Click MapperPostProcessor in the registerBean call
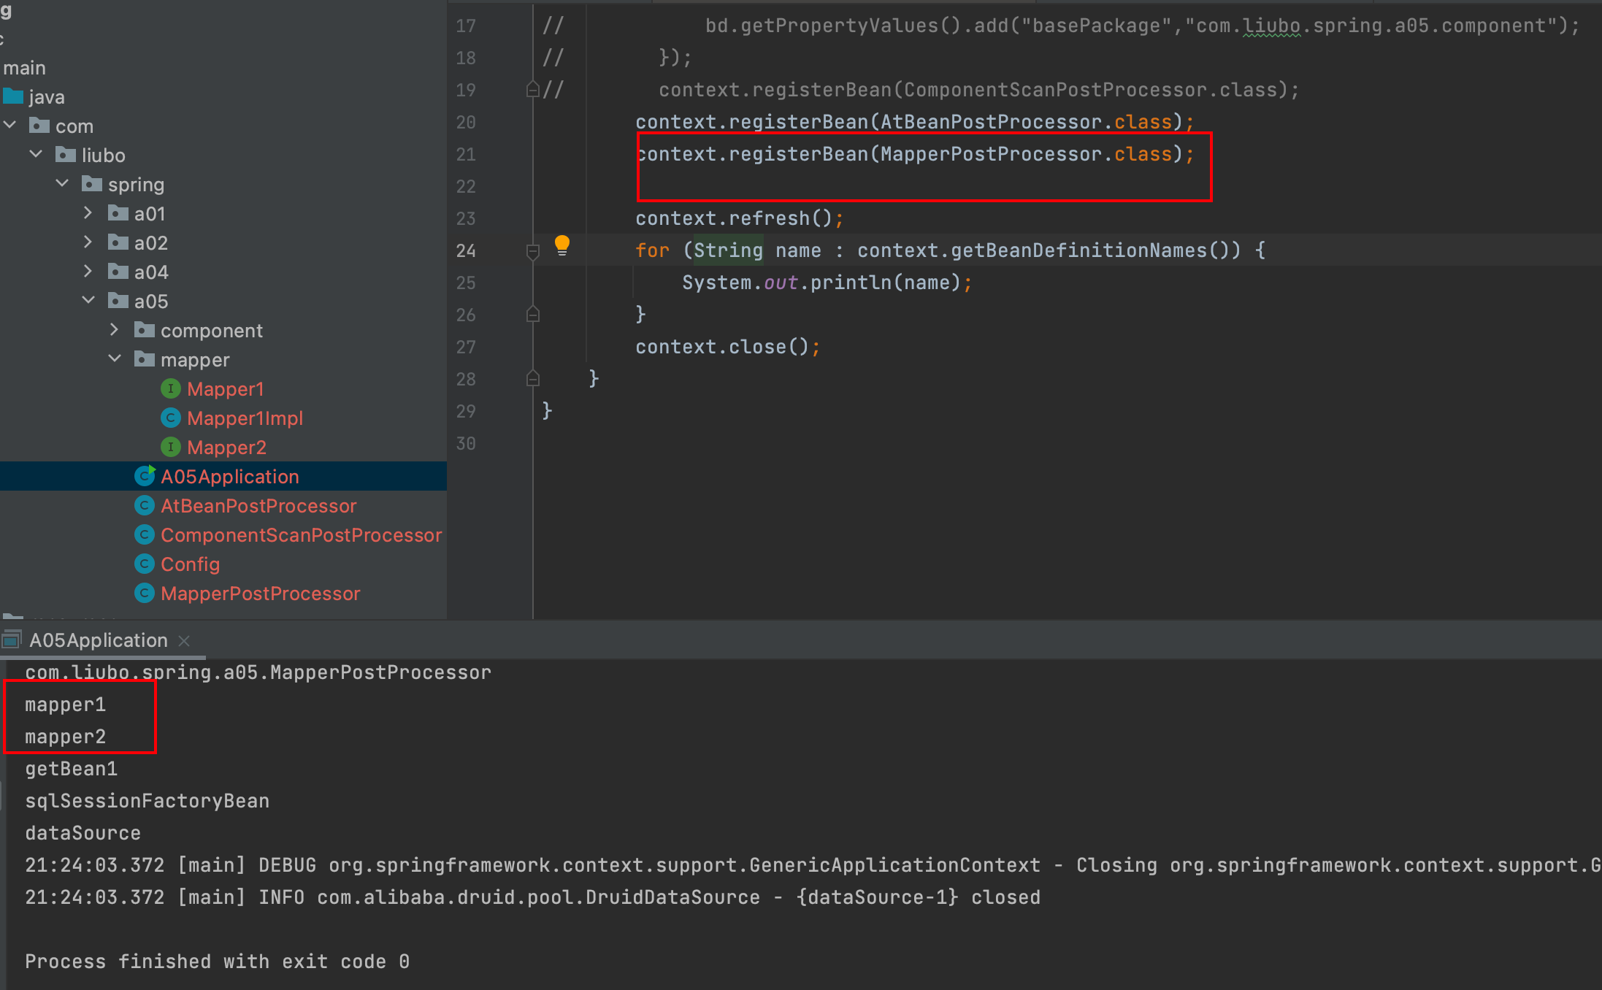The height and width of the screenshot is (990, 1602). coord(991,154)
